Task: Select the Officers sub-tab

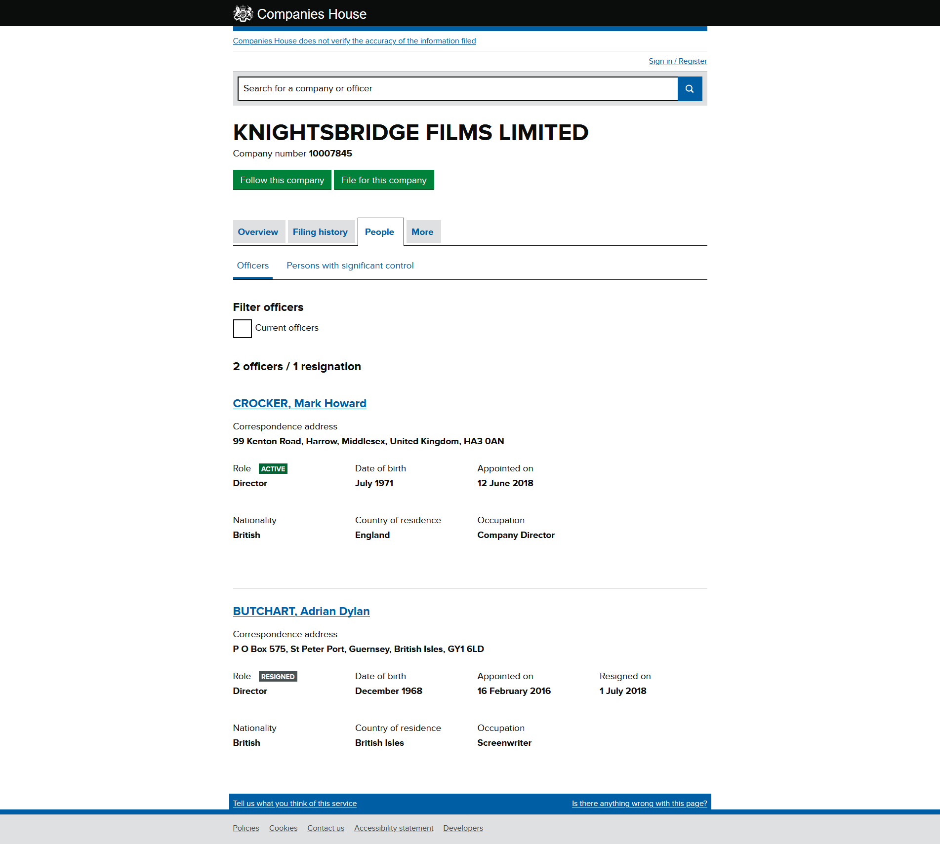Action: (x=253, y=266)
